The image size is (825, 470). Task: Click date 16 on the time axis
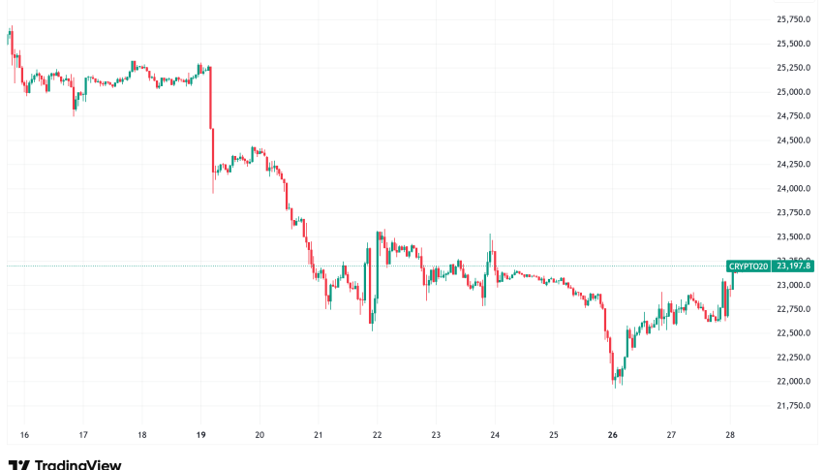point(24,435)
